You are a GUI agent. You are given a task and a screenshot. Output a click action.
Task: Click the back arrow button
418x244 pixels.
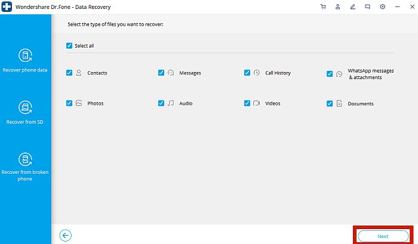point(65,236)
